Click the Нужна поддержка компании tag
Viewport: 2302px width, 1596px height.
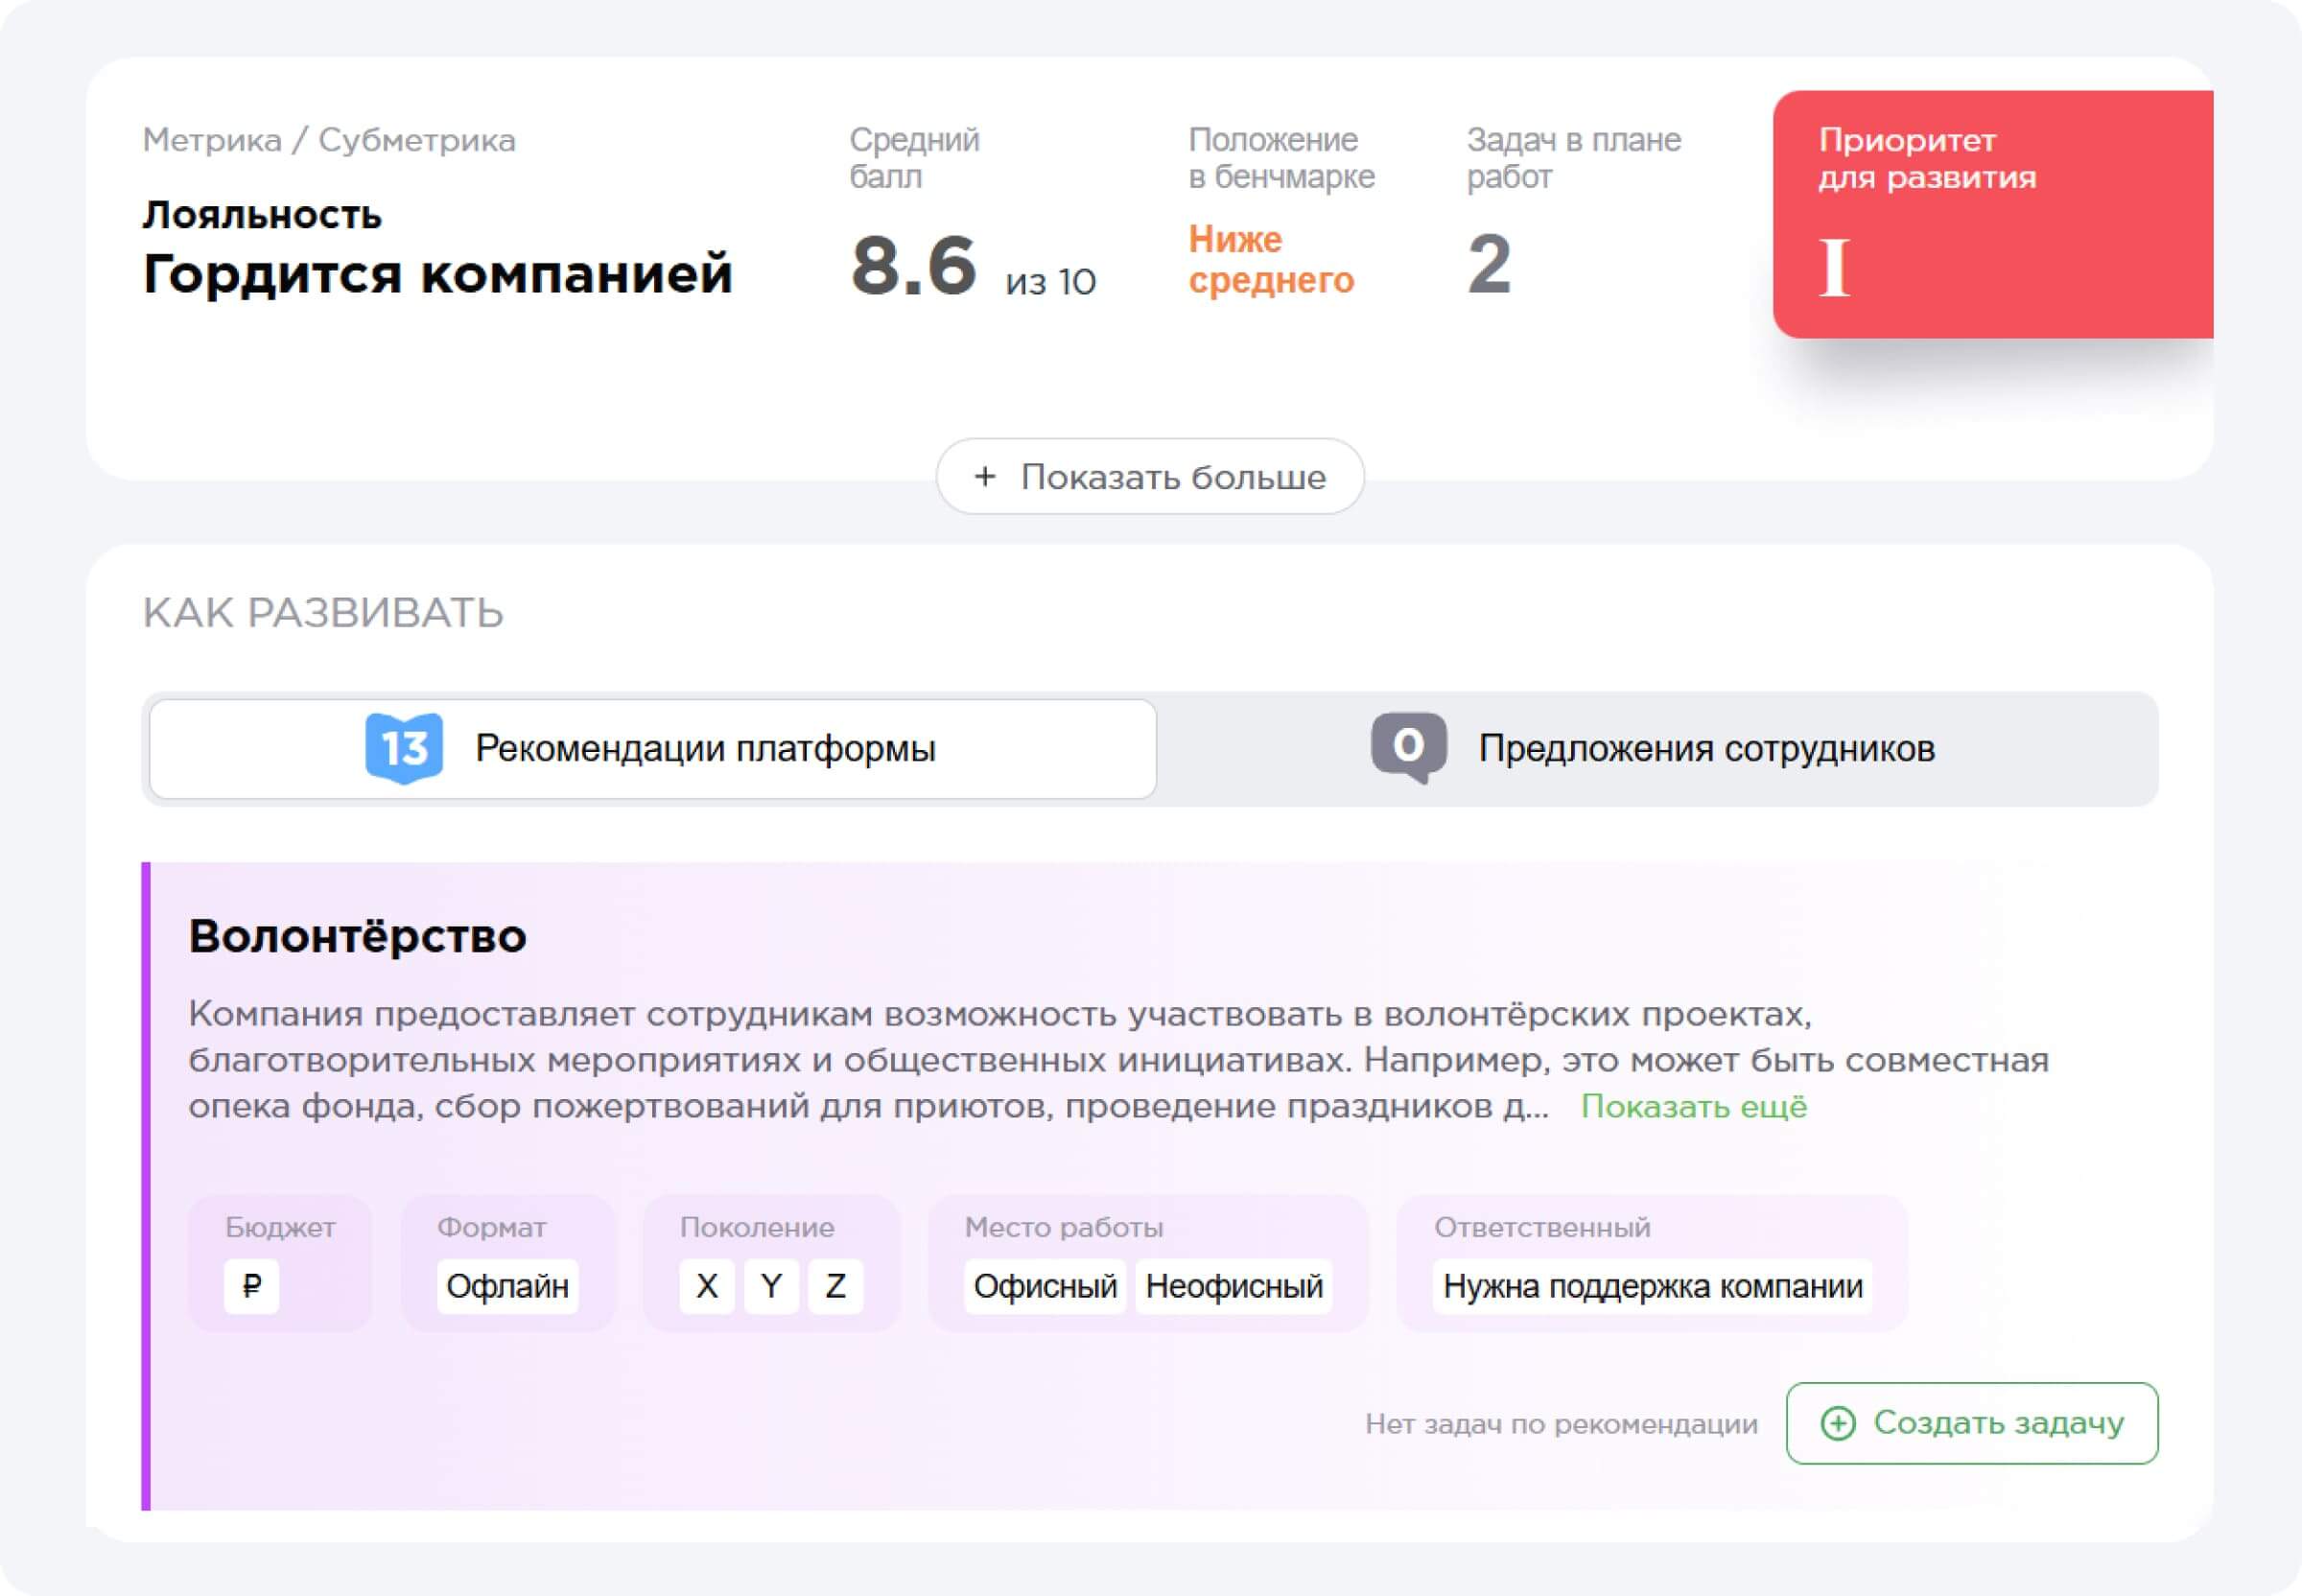[x=1653, y=1285]
